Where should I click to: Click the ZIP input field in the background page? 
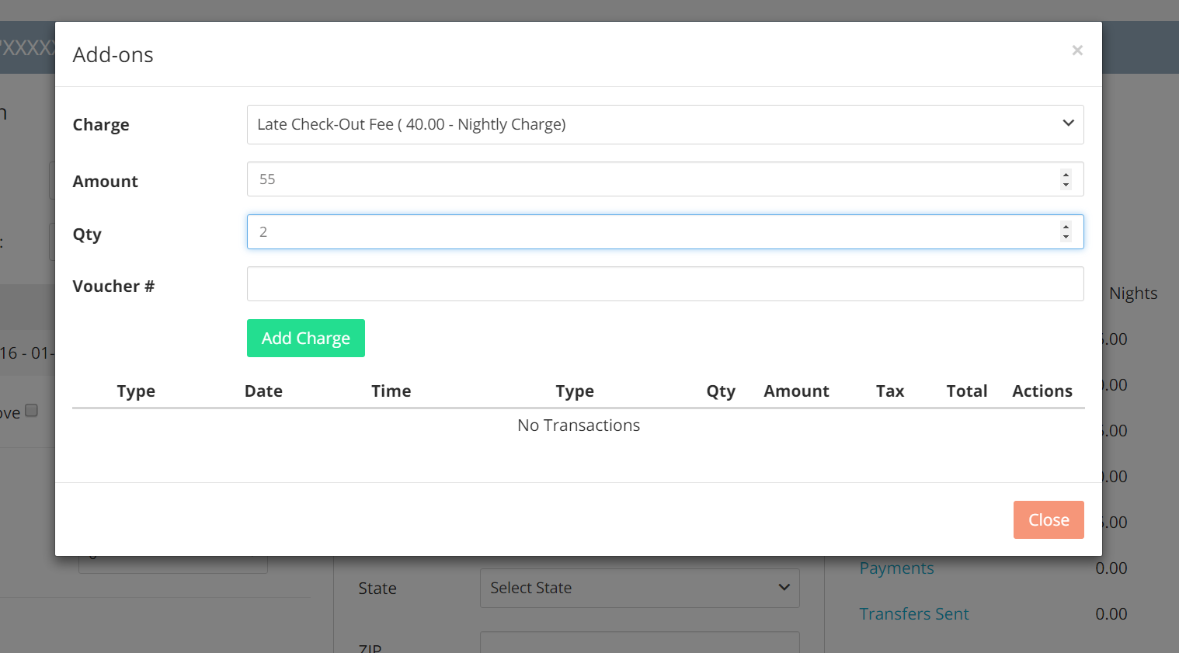coord(640,642)
